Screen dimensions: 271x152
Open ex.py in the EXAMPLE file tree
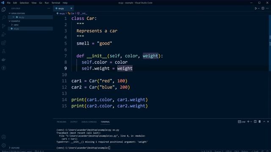click(30, 29)
